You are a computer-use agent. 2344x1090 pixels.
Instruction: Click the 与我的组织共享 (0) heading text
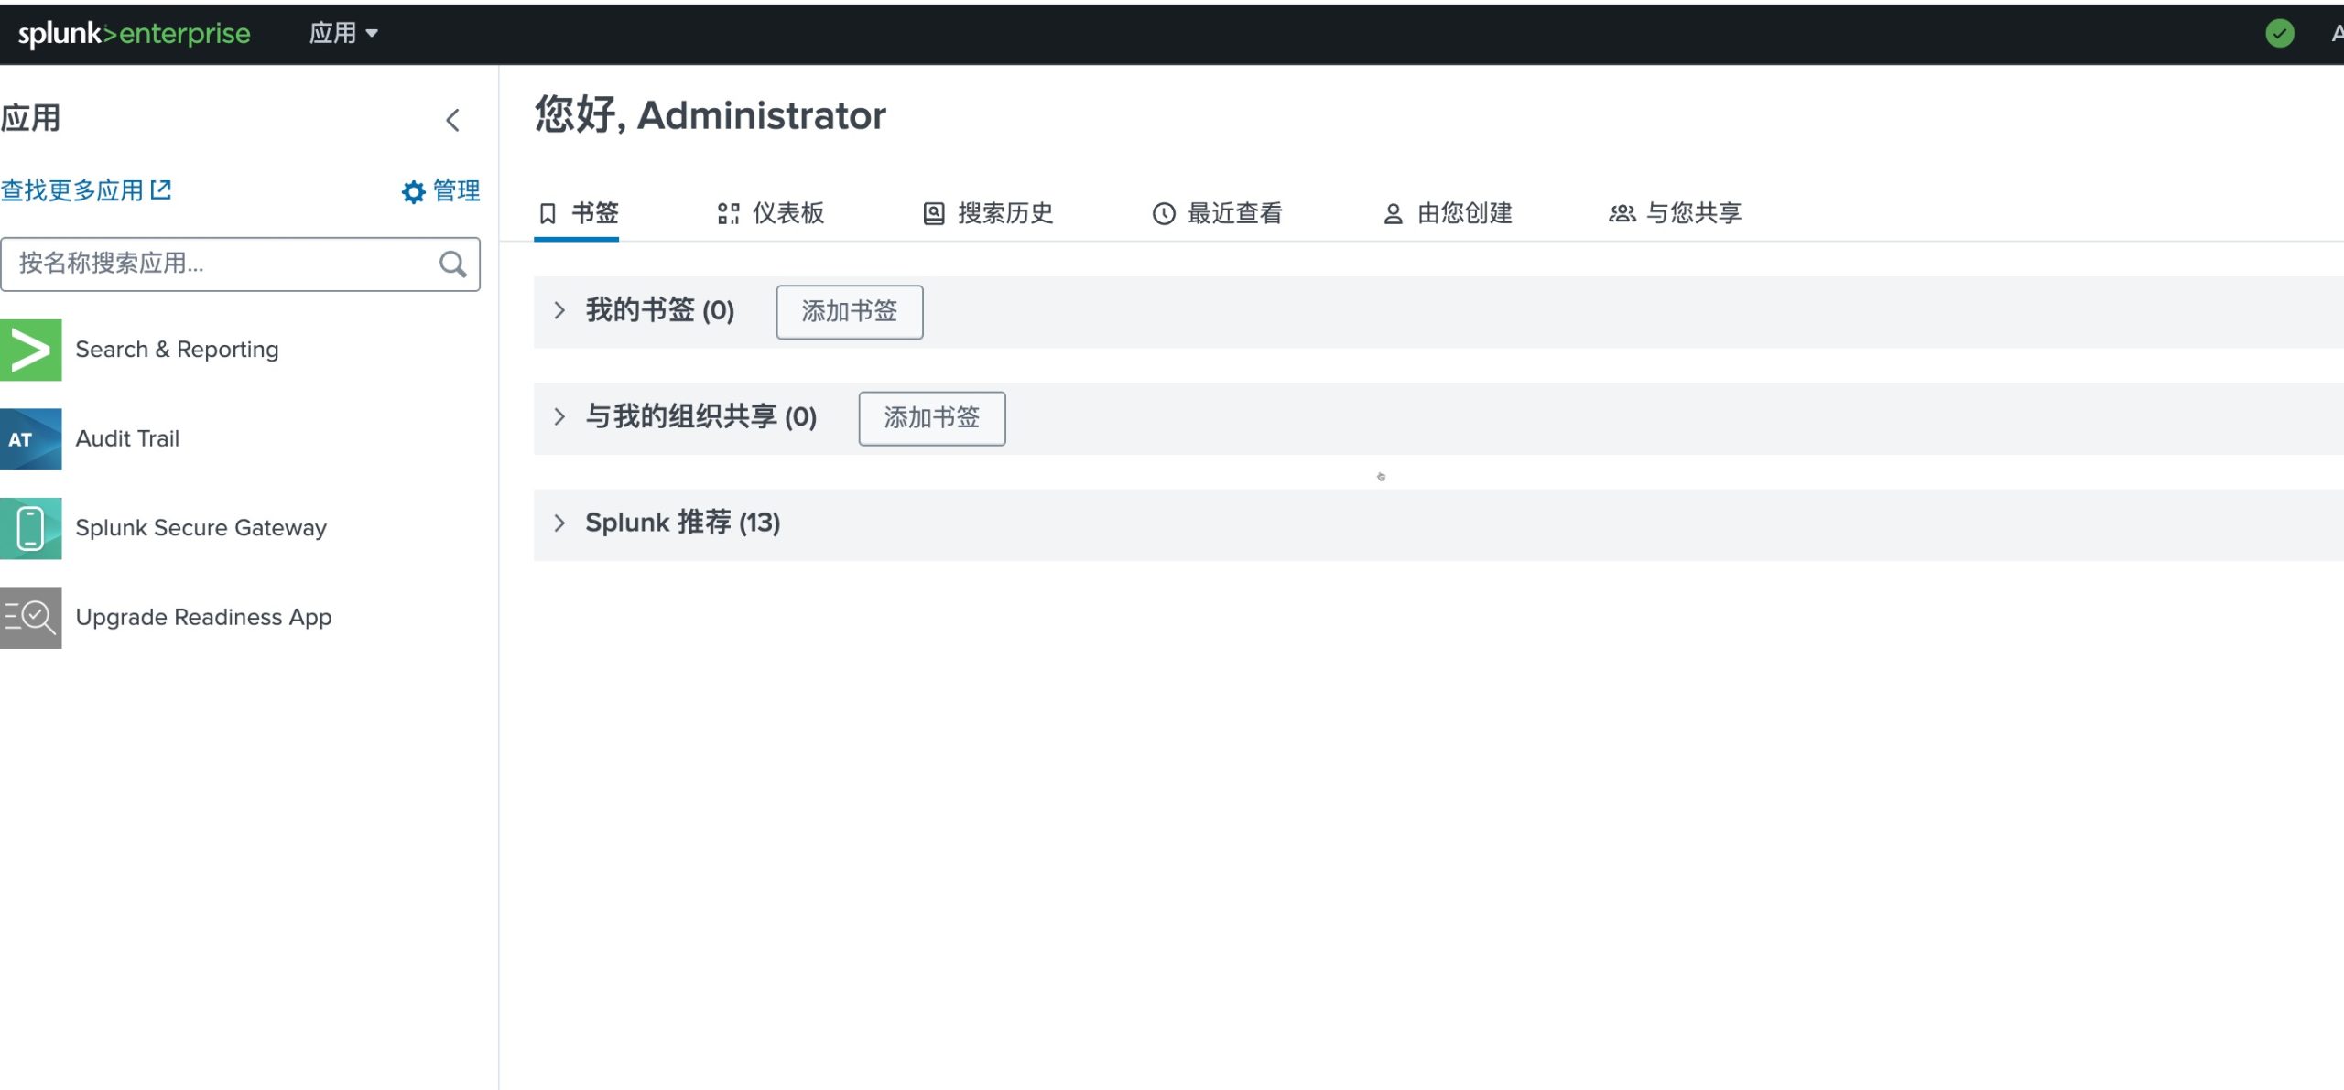pos(701,417)
